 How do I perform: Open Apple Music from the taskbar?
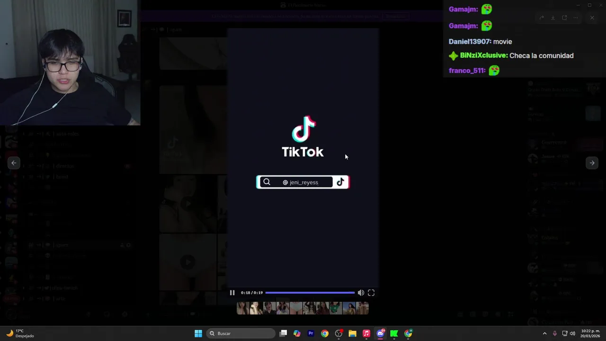click(x=366, y=333)
